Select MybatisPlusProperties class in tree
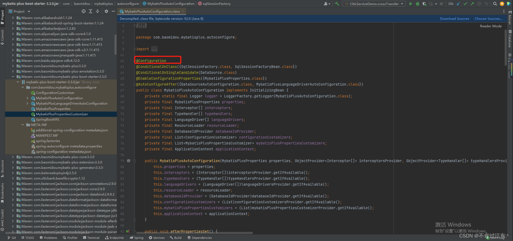Viewport: 513px width, 241px height. [x=53, y=109]
